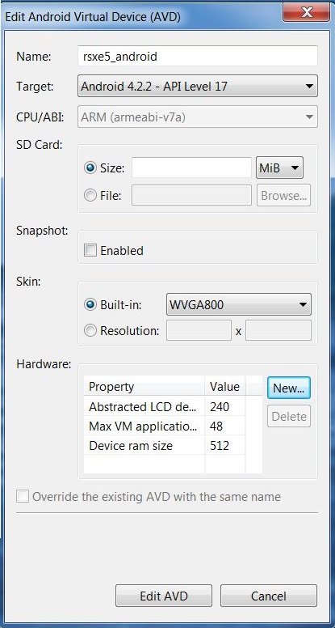Select the Built-in skin radio button
The width and height of the screenshot is (335, 628).
point(90,305)
